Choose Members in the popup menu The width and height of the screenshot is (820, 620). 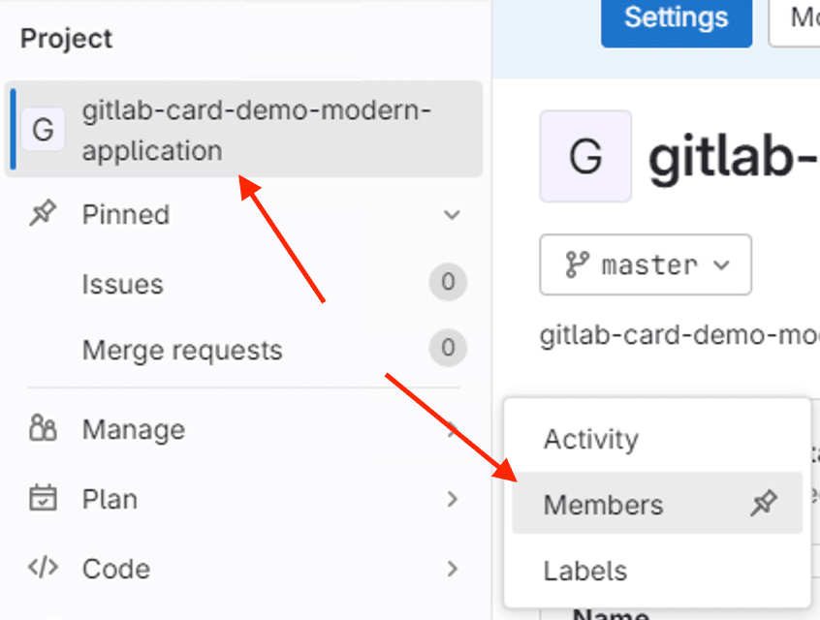(x=603, y=504)
